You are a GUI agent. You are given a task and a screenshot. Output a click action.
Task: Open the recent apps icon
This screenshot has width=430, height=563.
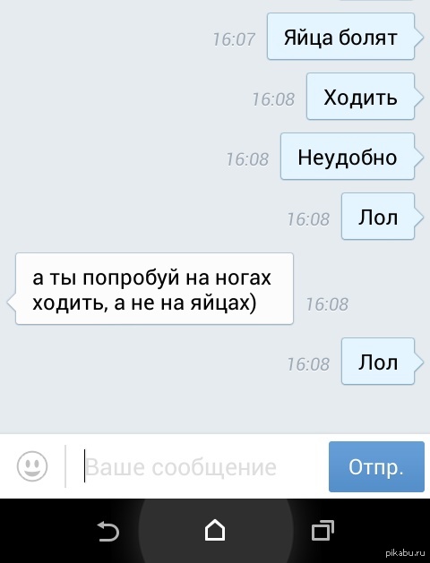[322, 530]
